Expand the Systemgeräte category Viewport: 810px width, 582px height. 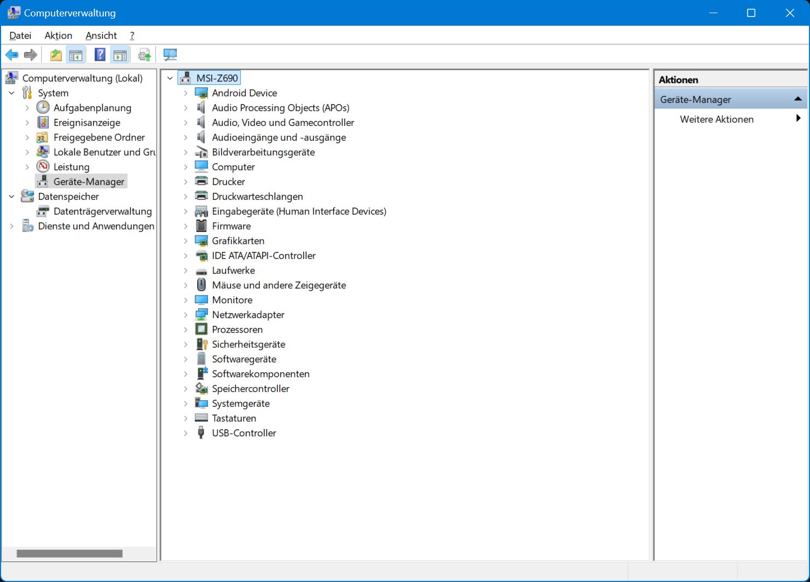coord(186,404)
